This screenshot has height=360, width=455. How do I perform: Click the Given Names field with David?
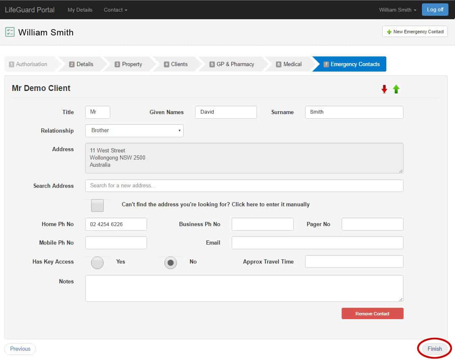click(x=226, y=112)
